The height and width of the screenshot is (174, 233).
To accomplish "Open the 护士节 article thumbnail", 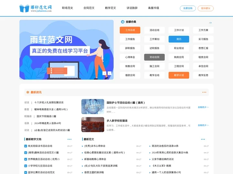I will click(93, 107).
